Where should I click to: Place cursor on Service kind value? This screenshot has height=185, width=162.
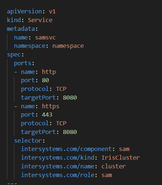pos(40,20)
